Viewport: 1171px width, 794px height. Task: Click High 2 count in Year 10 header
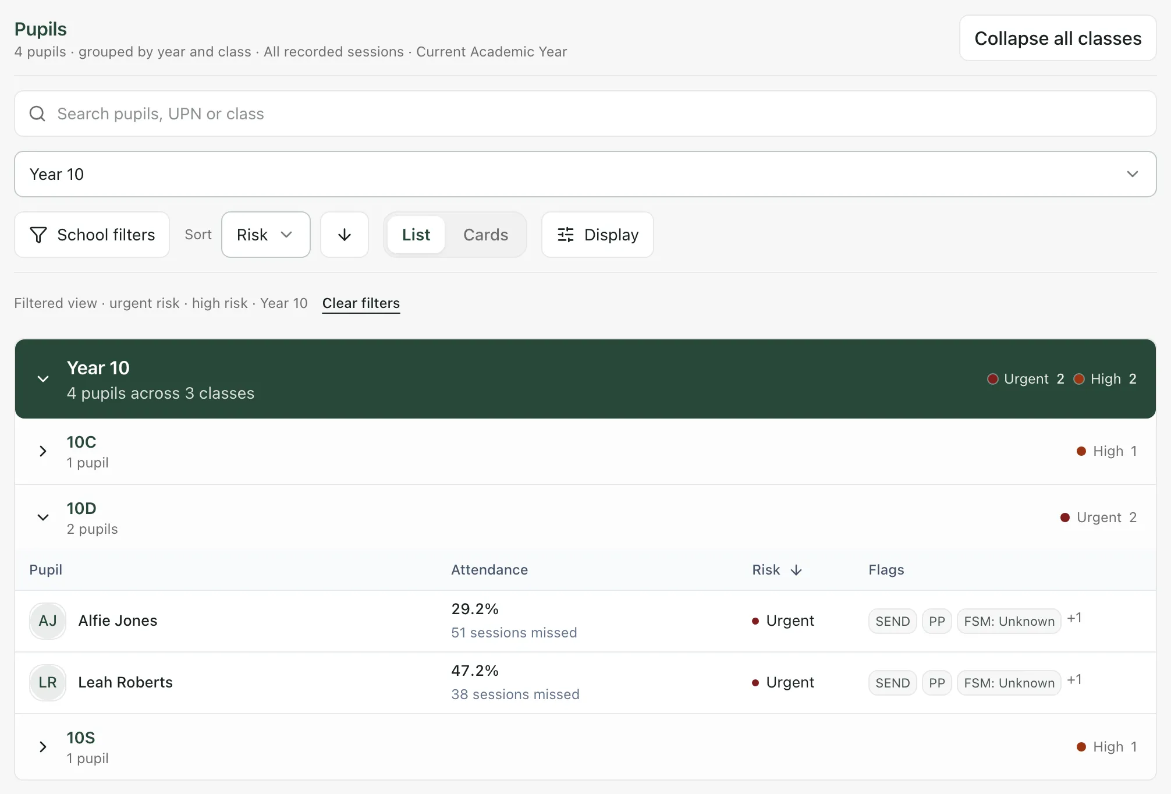[1105, 379]
